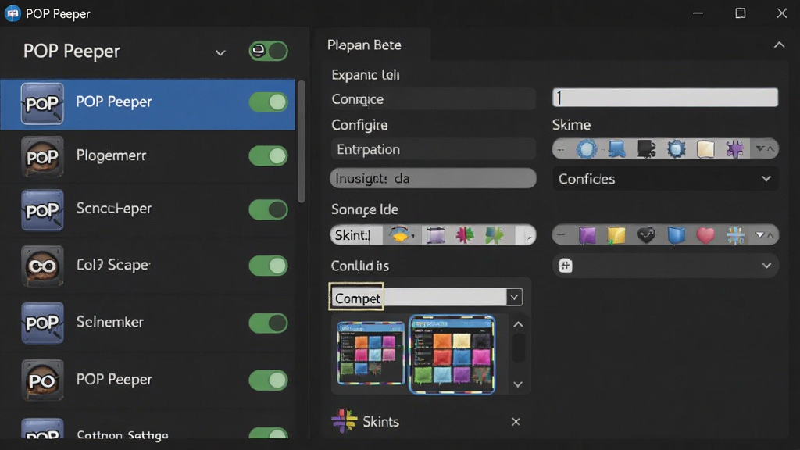Click the purple film frame icon next to Skint:

(x=435, y=235)
